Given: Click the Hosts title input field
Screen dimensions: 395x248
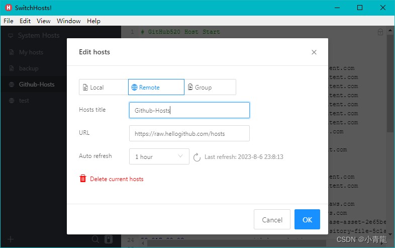Looking at the screenshot, I should pyautogui.click(x=189, y=110).
